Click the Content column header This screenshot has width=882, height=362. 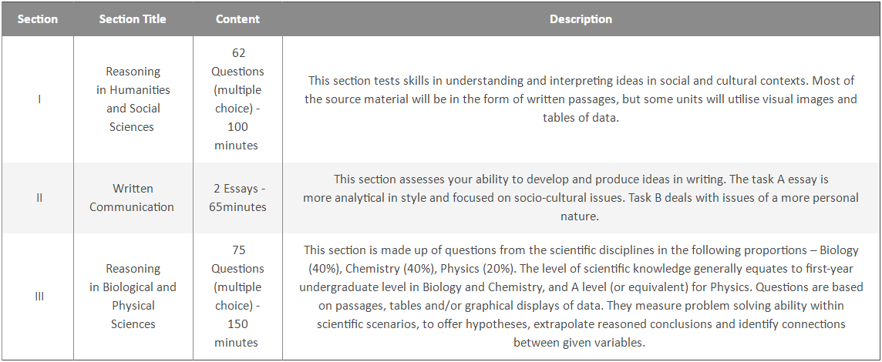tap(237, 18)
